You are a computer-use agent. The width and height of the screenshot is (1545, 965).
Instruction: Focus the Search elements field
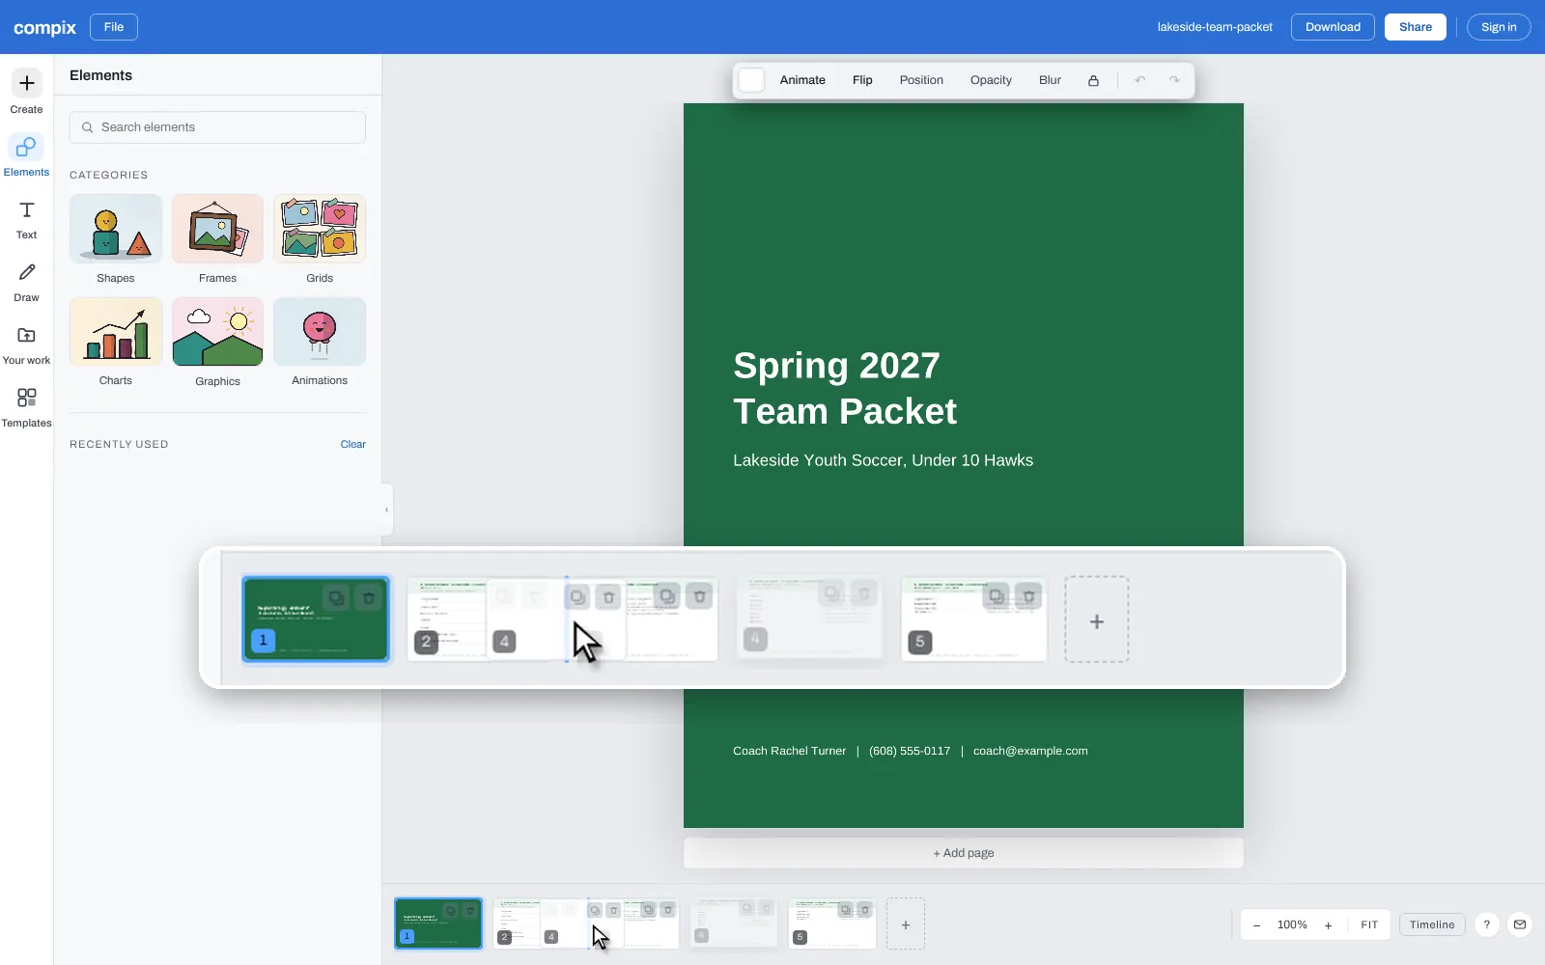pyautogui.click(x=217, y=127)
